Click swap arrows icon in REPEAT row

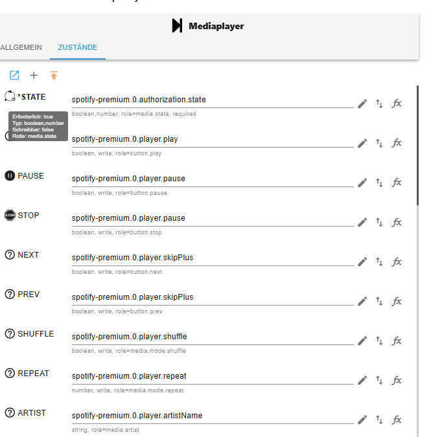[380, 380]
